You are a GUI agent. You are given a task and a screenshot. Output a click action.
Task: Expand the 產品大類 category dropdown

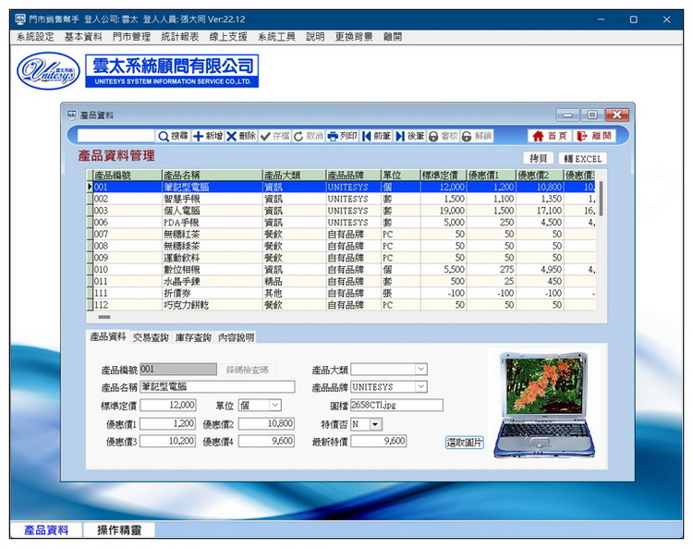[x=420, y=370]
